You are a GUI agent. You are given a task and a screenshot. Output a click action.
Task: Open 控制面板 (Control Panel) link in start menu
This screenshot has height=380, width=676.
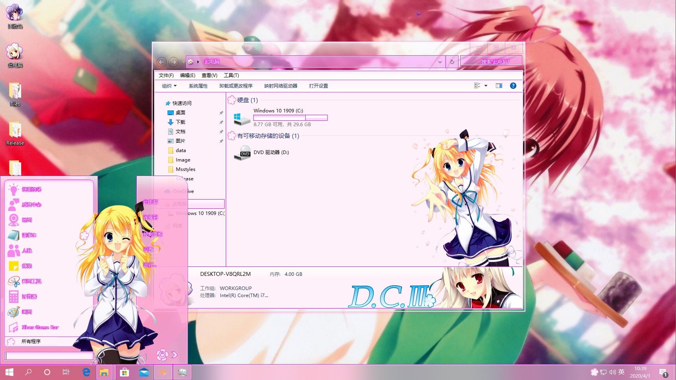(x=153, y=235)
